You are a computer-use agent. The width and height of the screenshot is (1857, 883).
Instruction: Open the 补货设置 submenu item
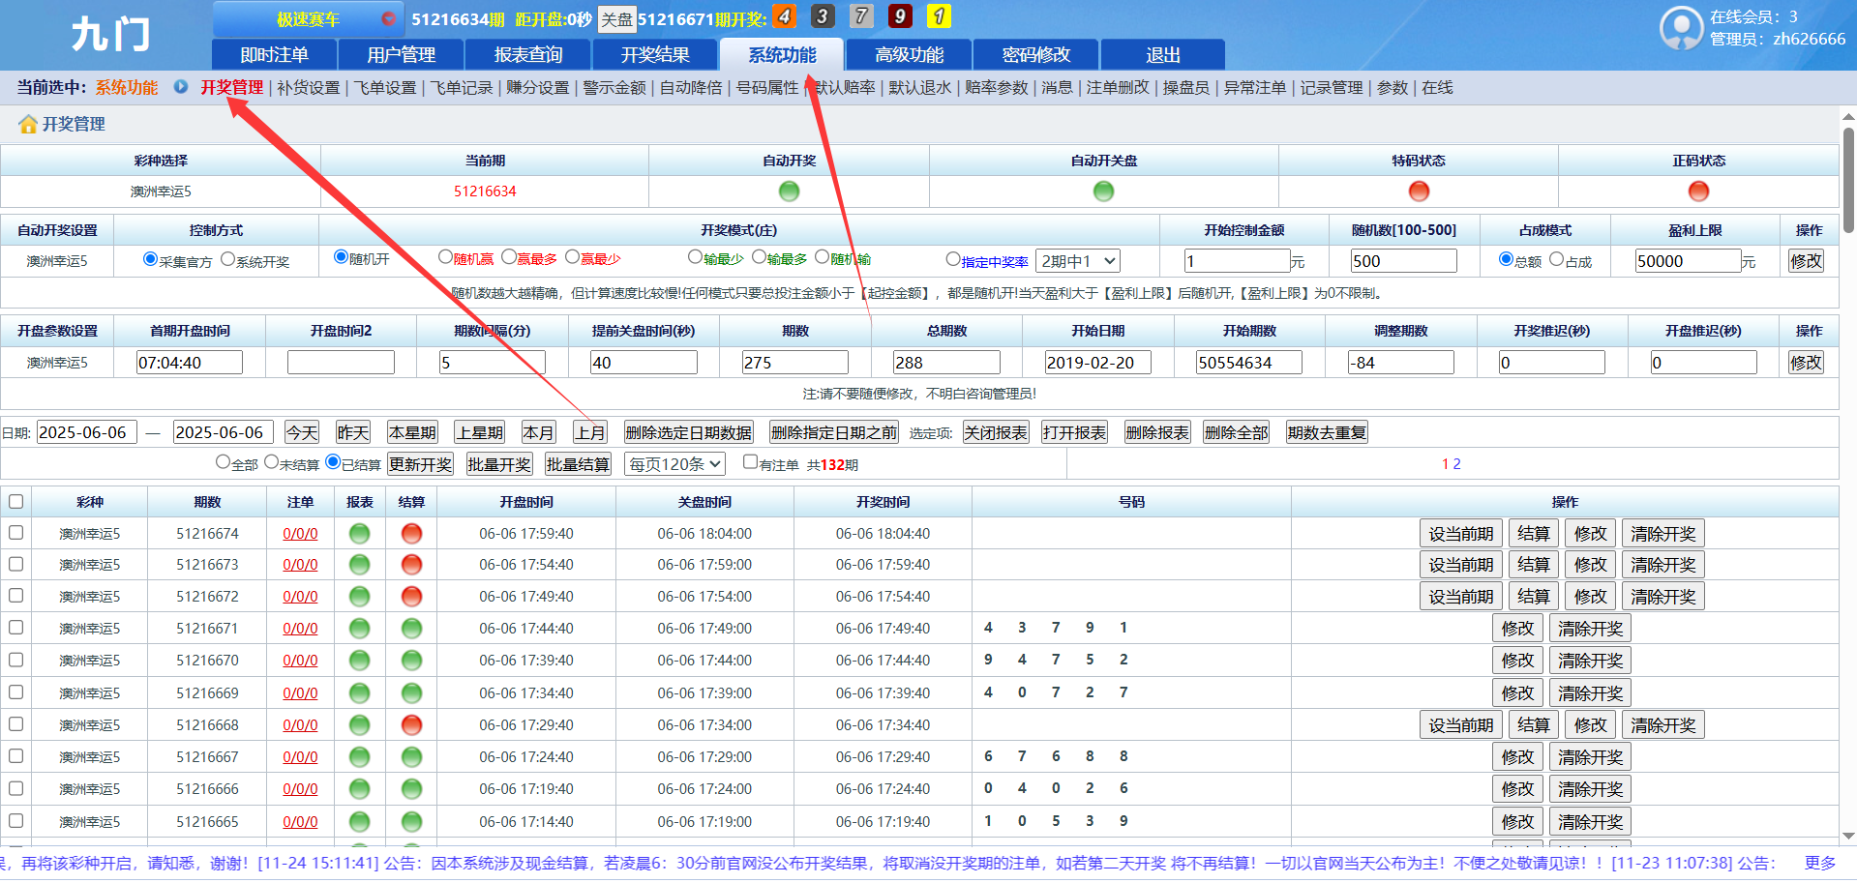point(309,88)
